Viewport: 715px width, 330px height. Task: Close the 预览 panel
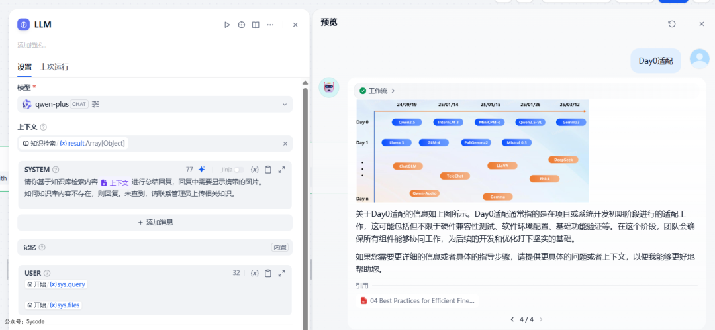click(702, 24)
